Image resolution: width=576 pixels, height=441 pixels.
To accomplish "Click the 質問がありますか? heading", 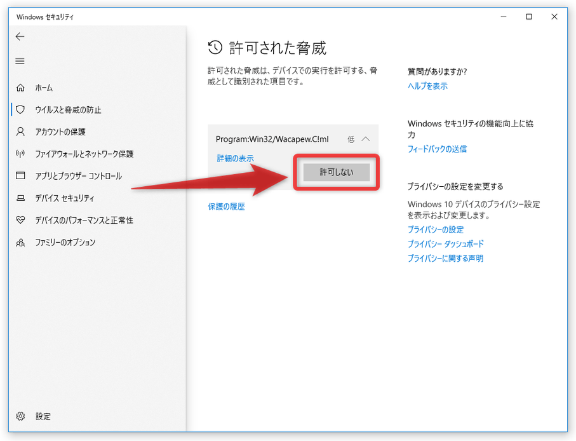I will pyautogui.click(x=437, y=71).
